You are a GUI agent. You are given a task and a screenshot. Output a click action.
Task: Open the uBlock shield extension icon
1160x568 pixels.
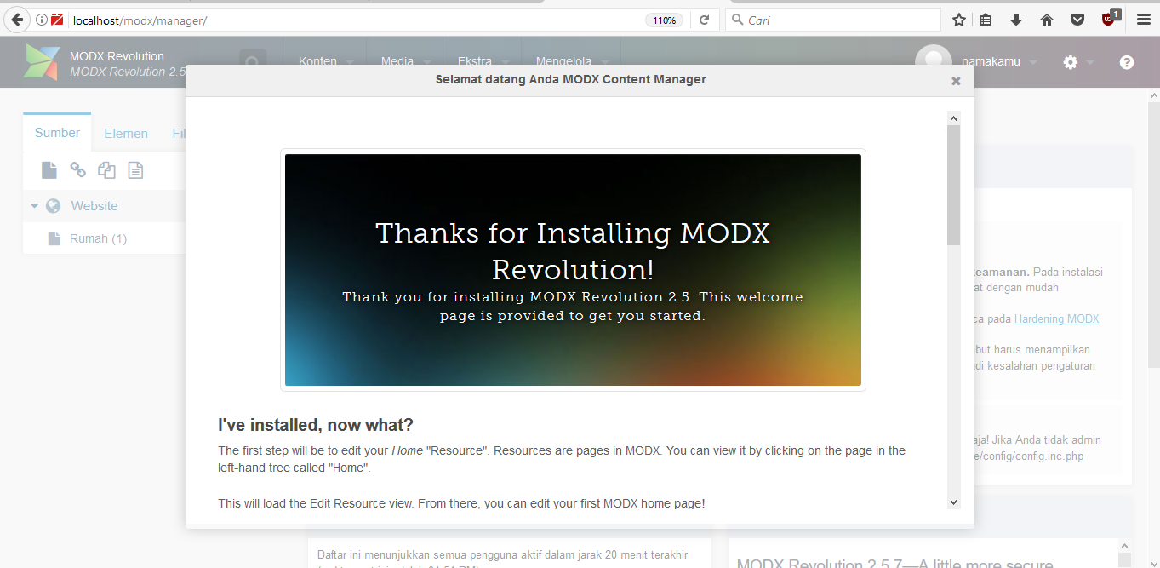point(1110,19)
